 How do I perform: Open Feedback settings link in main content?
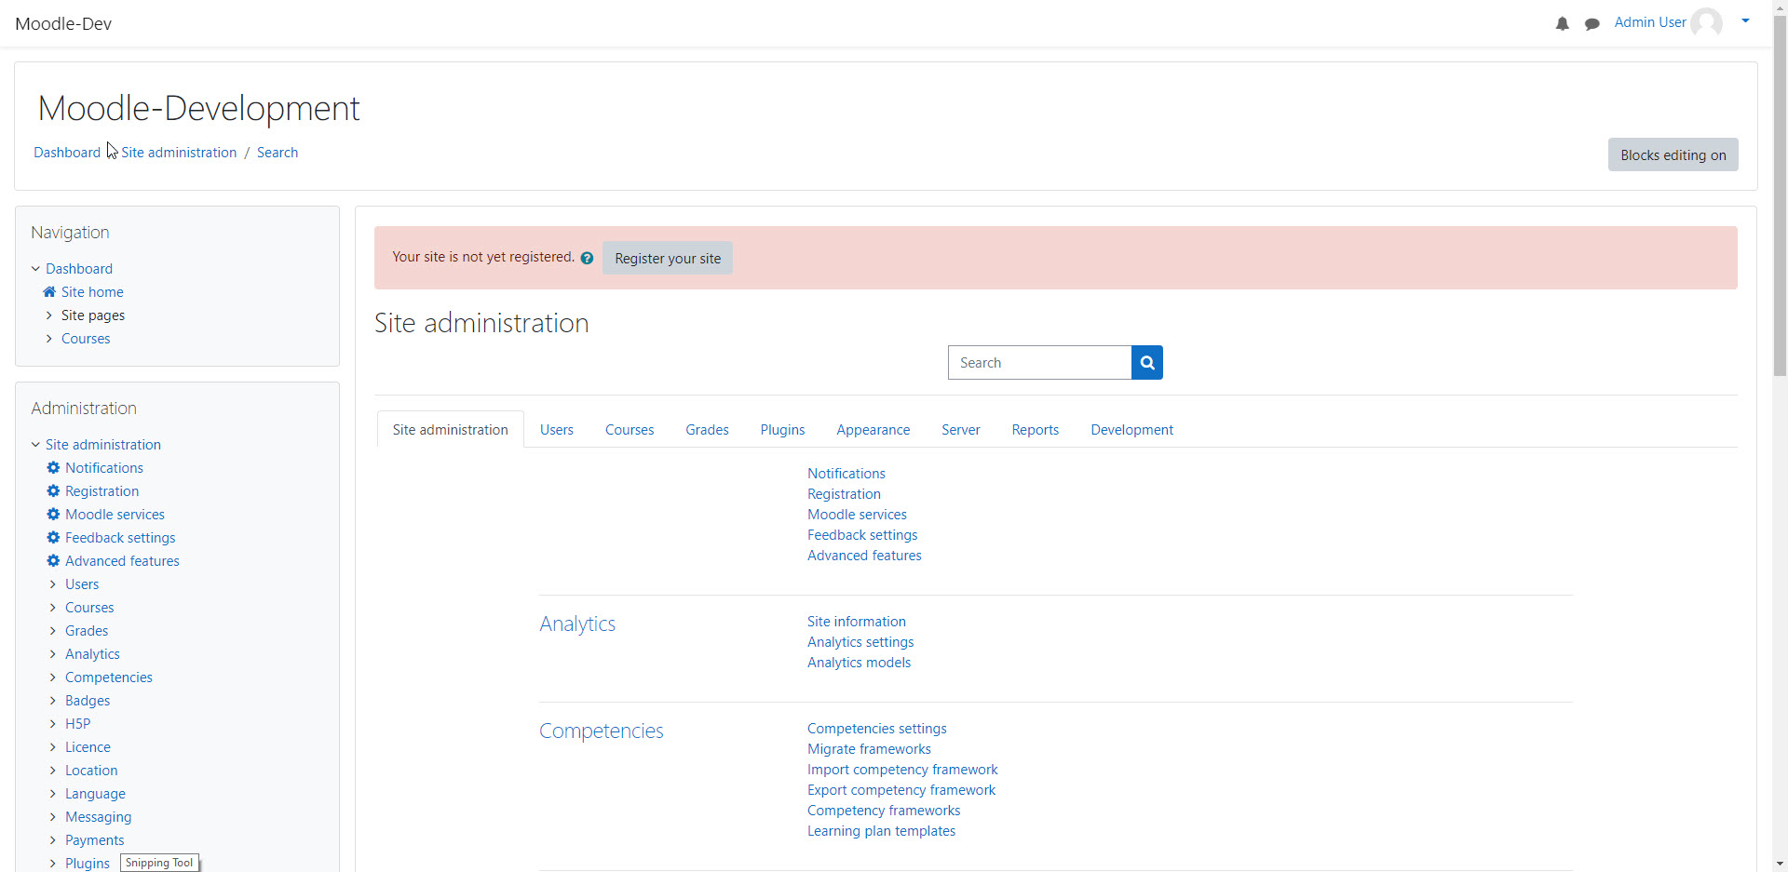[x=862, y=534]
